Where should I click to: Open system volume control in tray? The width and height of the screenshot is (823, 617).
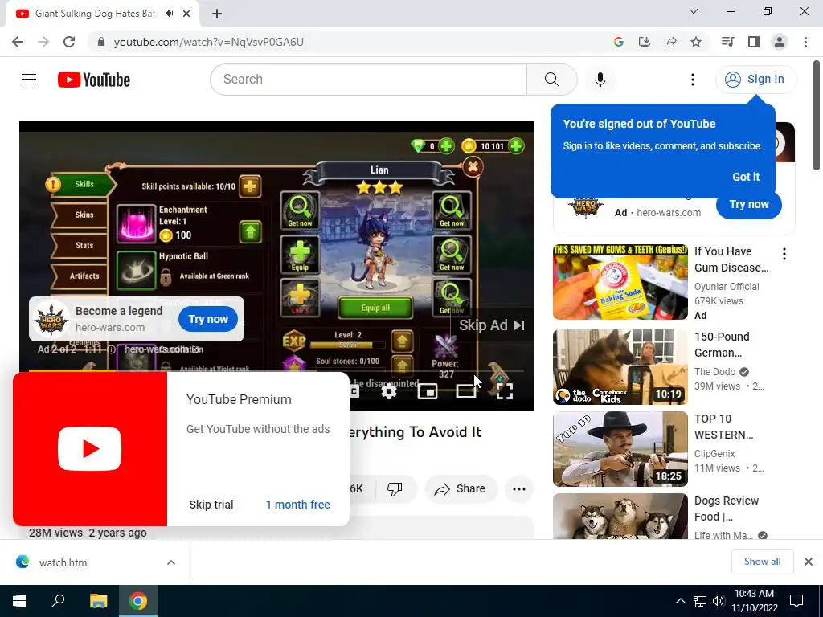pyautogui.click(x=719, y=601)
